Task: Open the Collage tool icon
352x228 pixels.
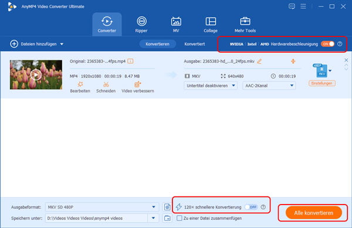Action: click(x=211, y=22)
